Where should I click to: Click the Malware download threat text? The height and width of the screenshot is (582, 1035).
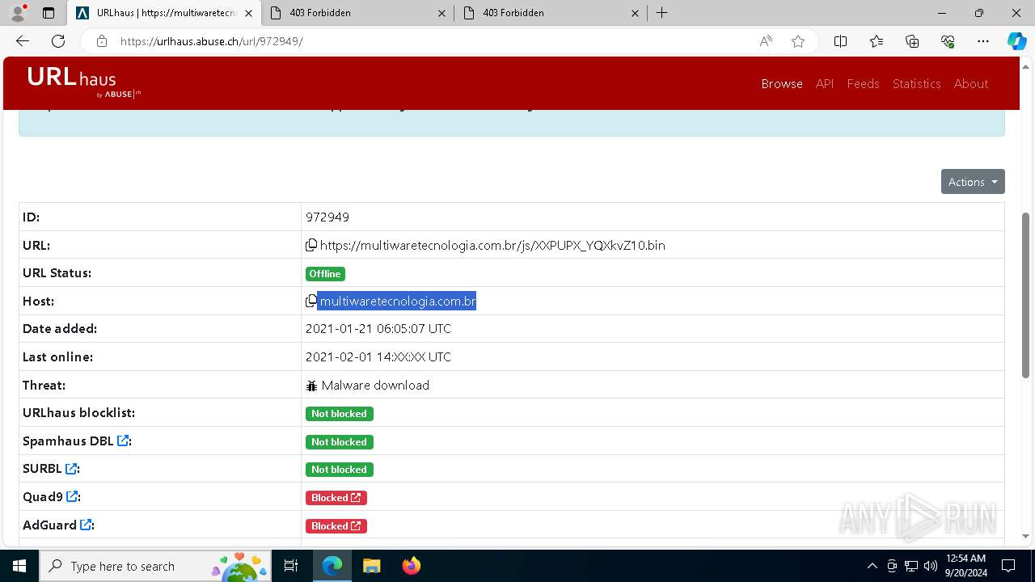375,385
